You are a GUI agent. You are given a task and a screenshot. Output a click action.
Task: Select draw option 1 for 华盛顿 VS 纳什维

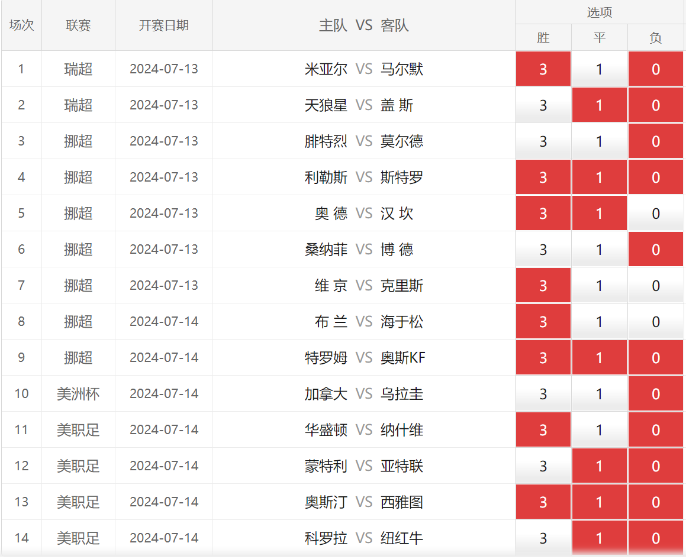pyautogui.click(x=600, y=429)
